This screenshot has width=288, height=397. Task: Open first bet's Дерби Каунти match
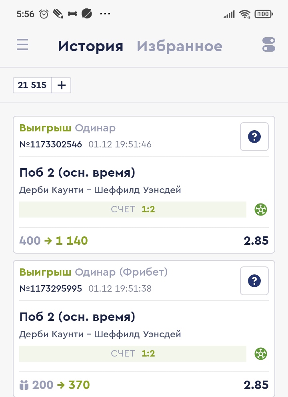100,190
